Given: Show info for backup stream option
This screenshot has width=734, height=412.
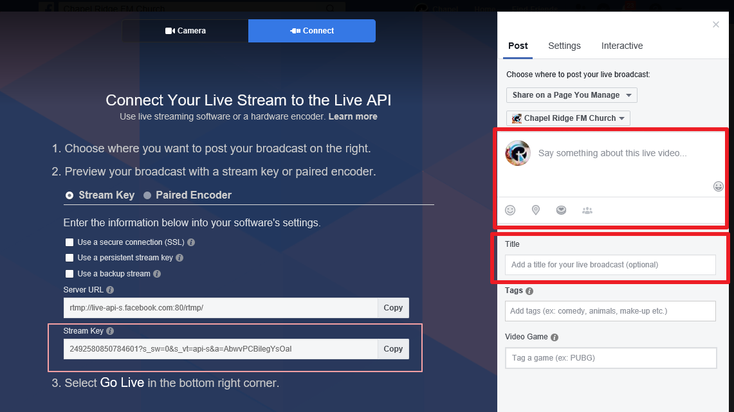Looking at the screenshot, I should [x=157, y=274].
